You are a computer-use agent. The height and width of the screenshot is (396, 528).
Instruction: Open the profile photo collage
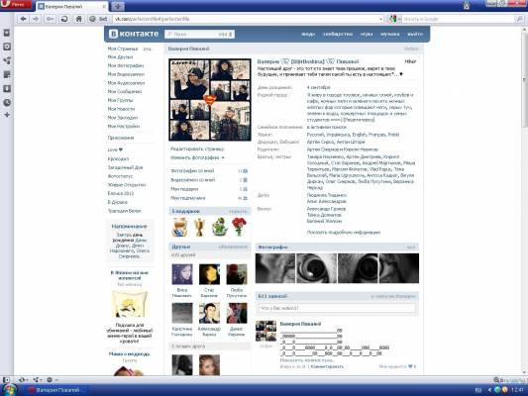coord(210,100)
